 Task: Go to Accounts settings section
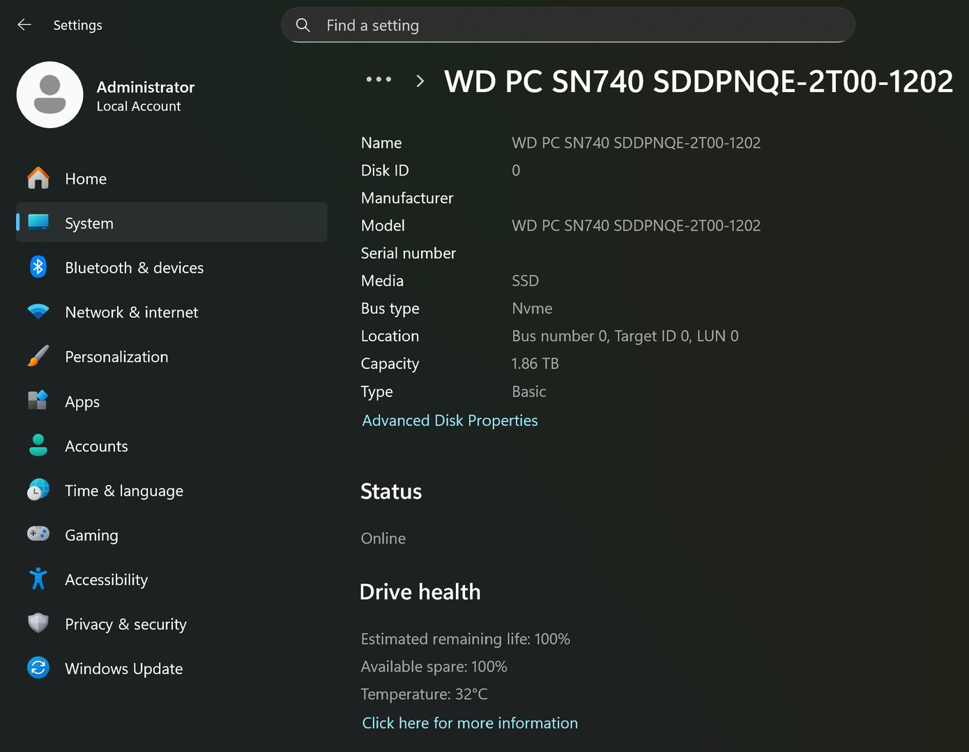[96, 446]
